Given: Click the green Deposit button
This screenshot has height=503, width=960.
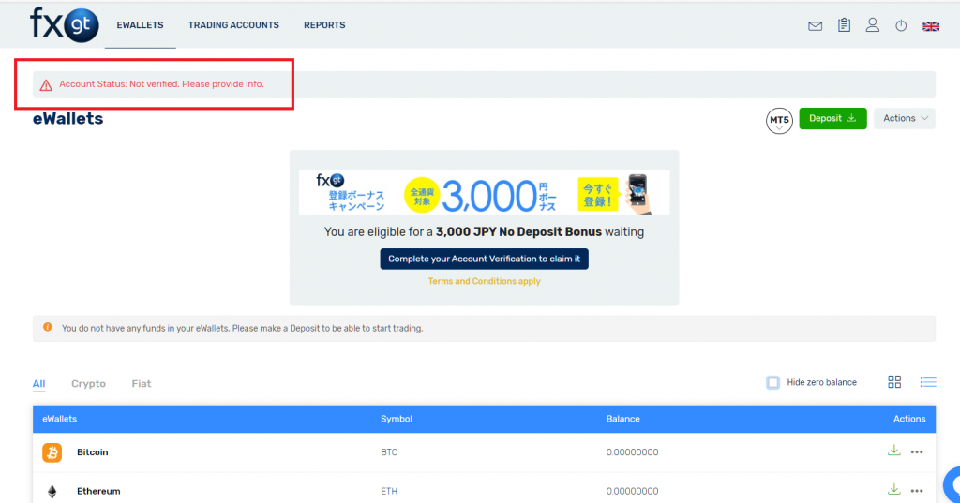Looking at the screenshot, I should click(x=832, y=118).
